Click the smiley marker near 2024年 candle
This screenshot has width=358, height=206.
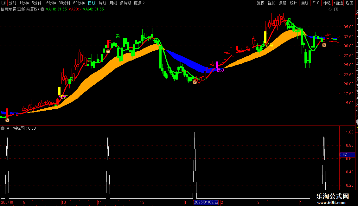click(x=7, y=120)
